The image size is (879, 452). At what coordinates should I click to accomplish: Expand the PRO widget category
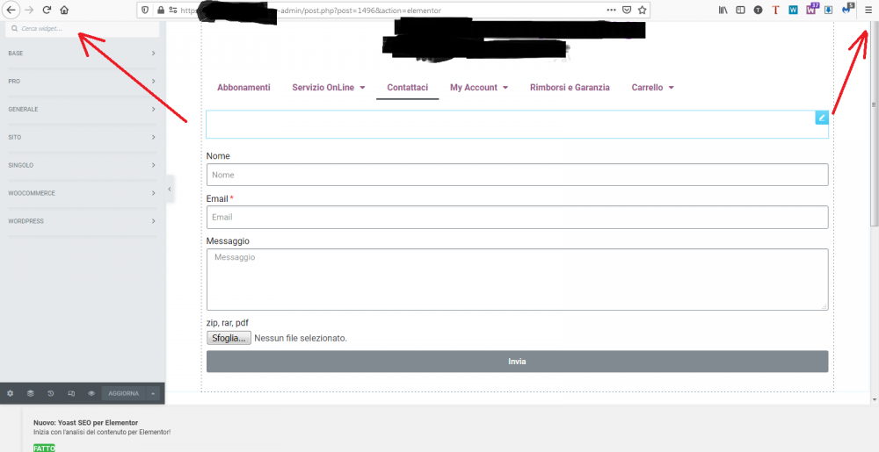[83, 81]
